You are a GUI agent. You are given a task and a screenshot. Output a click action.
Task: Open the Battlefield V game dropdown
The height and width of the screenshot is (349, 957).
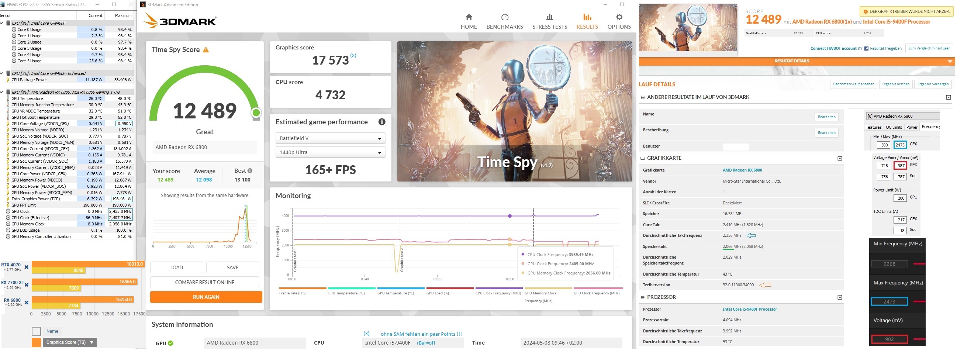pyautogui.click(x=330, y=138)
